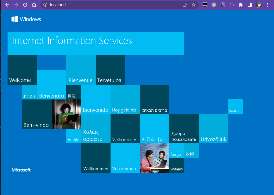Open Chrome's three-dot menu
The width and height of the screenshot is (274, 195).
(268, 5)
